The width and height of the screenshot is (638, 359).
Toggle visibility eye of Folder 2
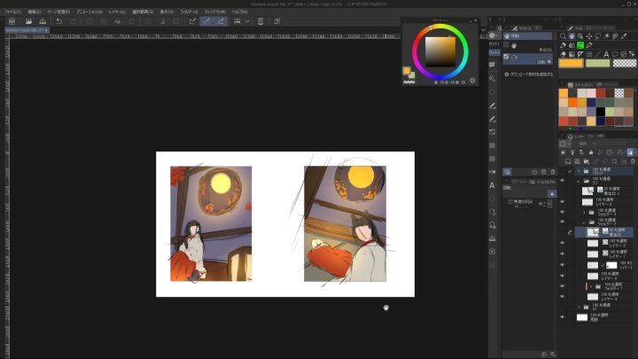[x=562, y=222]
